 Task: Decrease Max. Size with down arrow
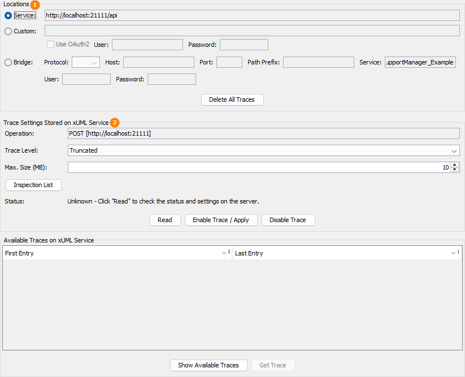455,170
